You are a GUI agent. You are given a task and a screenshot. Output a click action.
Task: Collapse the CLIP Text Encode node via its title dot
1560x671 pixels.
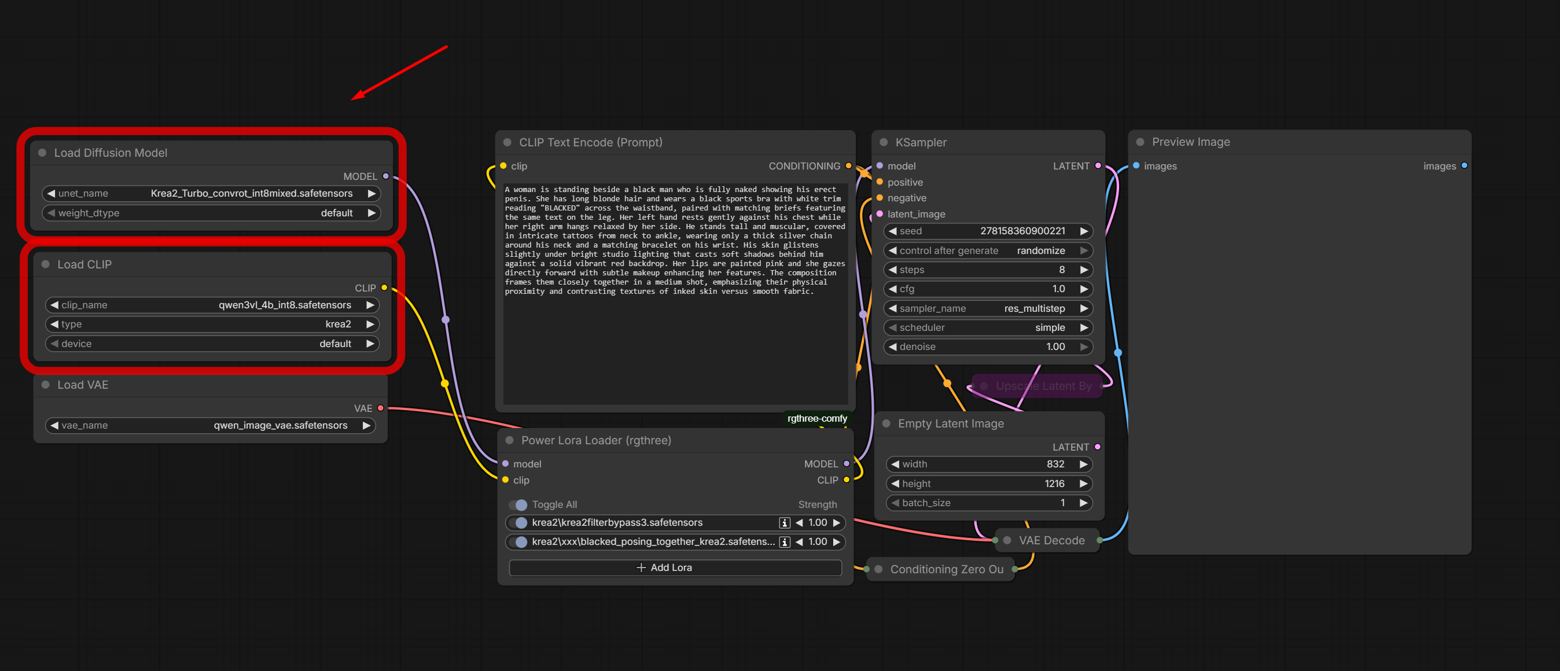click(507, 142)
